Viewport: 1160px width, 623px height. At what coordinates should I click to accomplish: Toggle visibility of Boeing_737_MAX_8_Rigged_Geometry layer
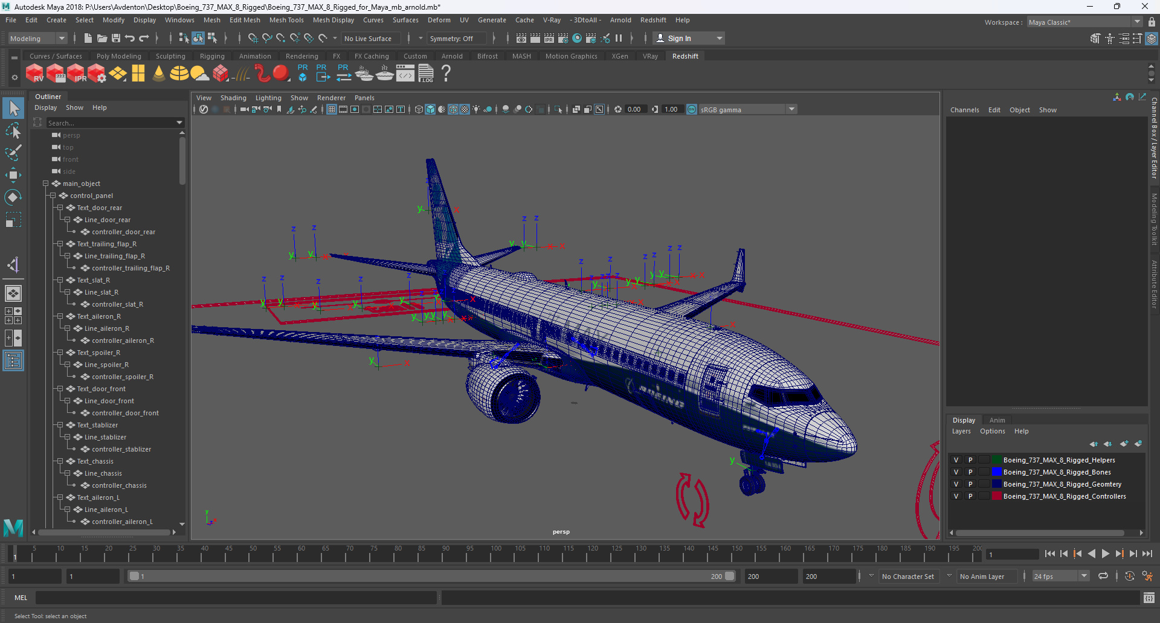pos(956,484)
